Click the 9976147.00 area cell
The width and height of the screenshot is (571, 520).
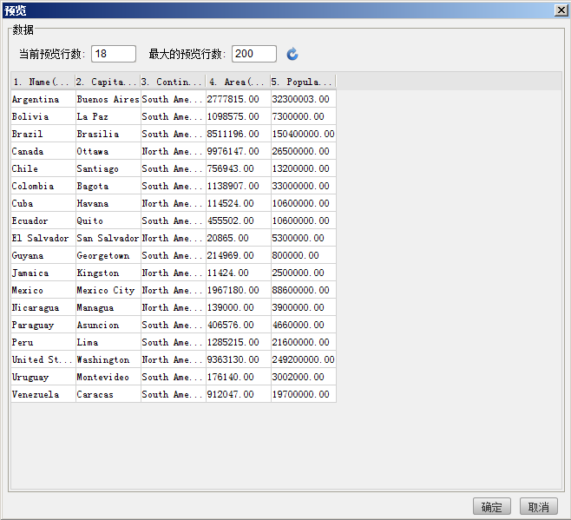tap(238, 151)
